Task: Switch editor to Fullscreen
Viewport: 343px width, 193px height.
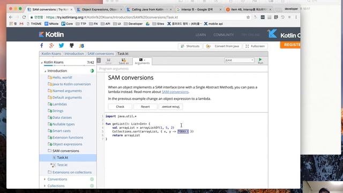Action: [x=255, y=46]
